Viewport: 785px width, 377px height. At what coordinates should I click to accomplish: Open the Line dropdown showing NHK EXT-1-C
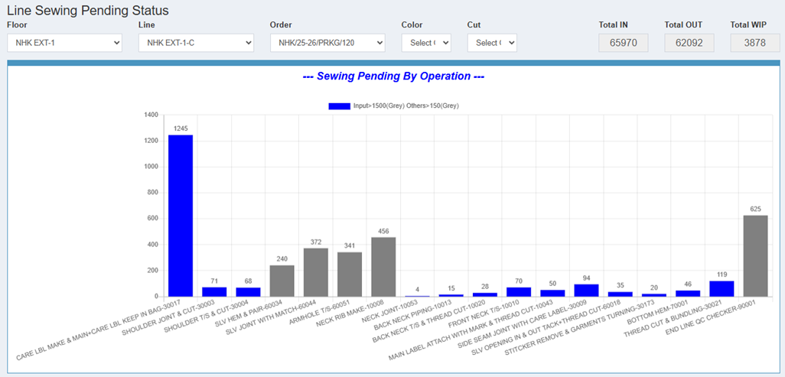pyautogui.click(x=196, y=43)
